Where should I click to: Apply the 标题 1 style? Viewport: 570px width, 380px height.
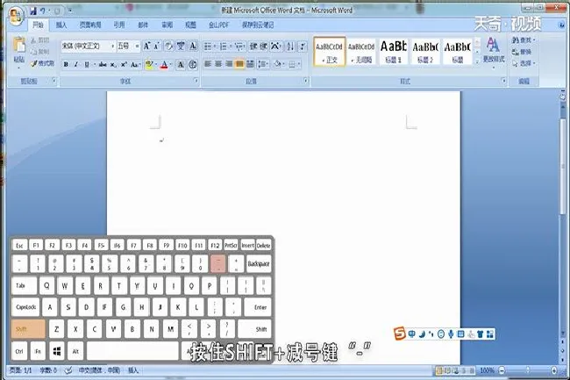click(394, 52)
